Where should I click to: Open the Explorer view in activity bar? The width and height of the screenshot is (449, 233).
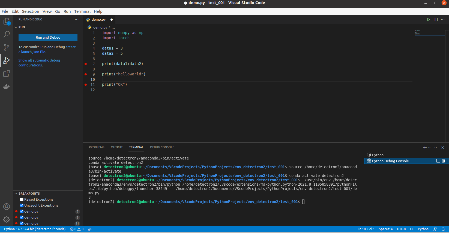click(x=7, y=21)
